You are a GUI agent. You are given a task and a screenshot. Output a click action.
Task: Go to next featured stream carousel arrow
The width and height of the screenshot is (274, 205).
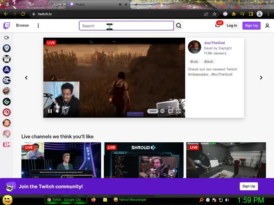[x=261, y=78]
